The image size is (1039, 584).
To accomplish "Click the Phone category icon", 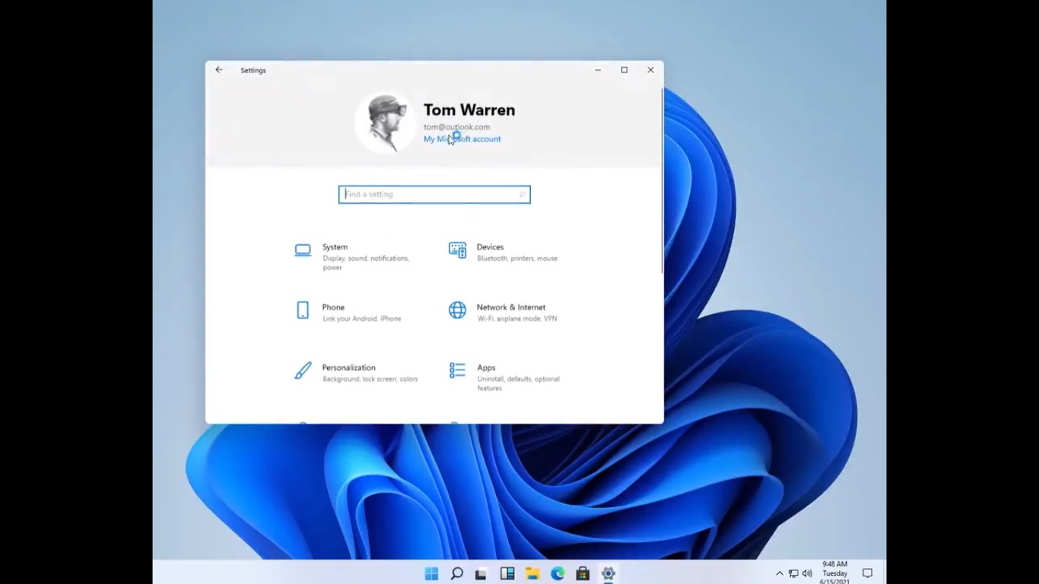I will click(x=303, y=310).
